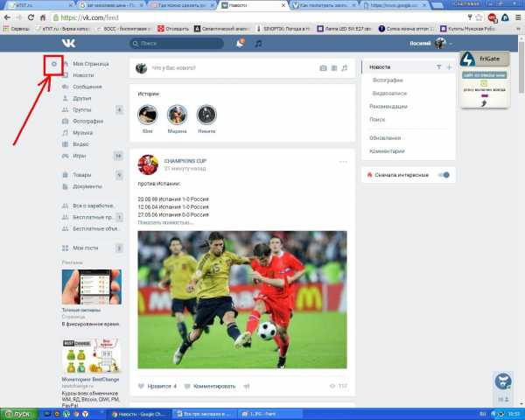Bookmark the page with the star icon
Image resolution: width=525 pixels, height=420 pixels.
[479, 17]
